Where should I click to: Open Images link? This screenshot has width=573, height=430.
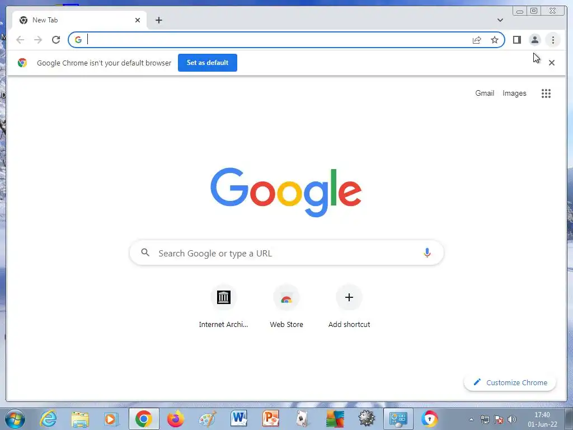514,94
